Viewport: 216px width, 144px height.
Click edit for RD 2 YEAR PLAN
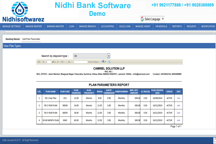pos(179,106)
